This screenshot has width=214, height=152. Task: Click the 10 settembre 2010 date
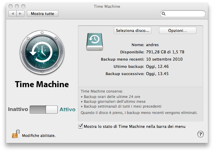(x=164, y=59)
